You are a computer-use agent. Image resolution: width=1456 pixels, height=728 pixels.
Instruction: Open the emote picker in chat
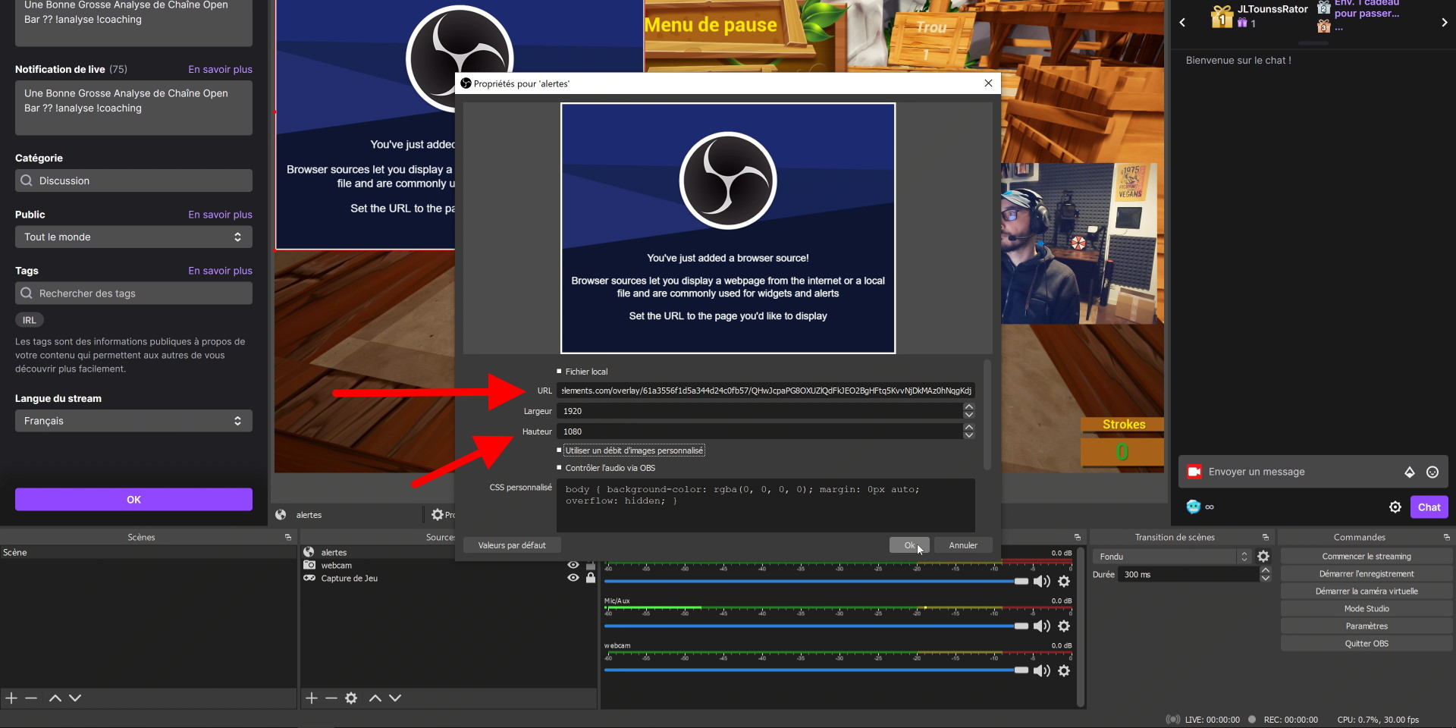(x=1432, y=472)
